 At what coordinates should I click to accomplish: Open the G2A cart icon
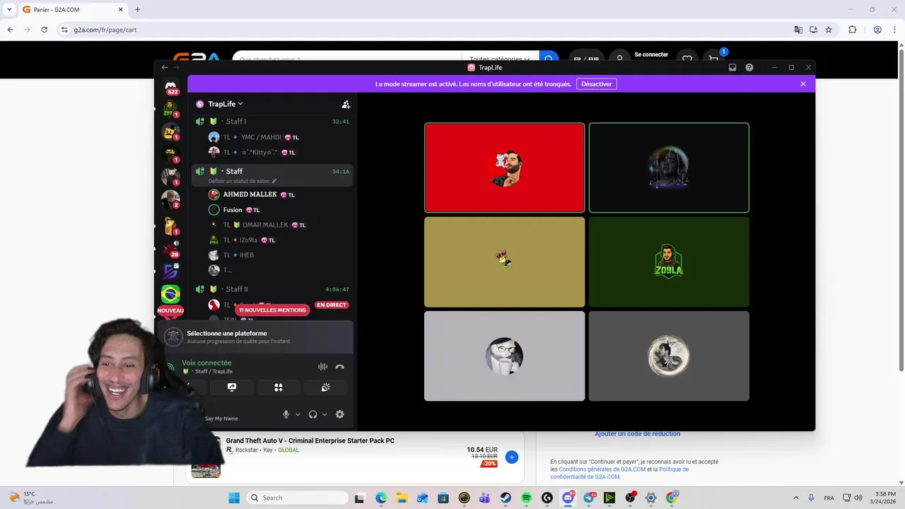714,59
